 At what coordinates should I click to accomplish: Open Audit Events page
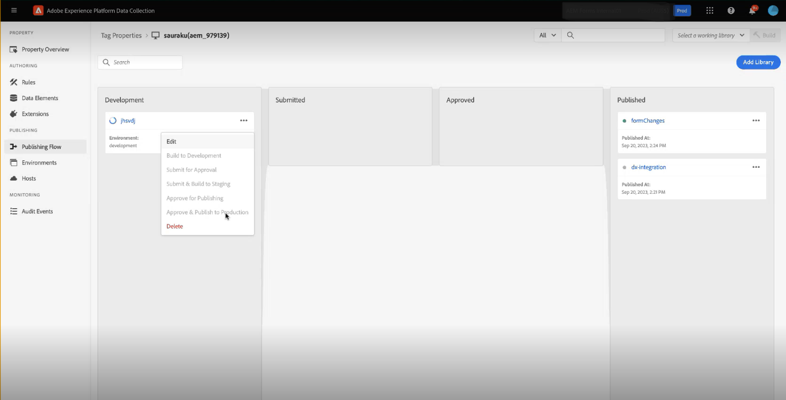coord(45,212)
